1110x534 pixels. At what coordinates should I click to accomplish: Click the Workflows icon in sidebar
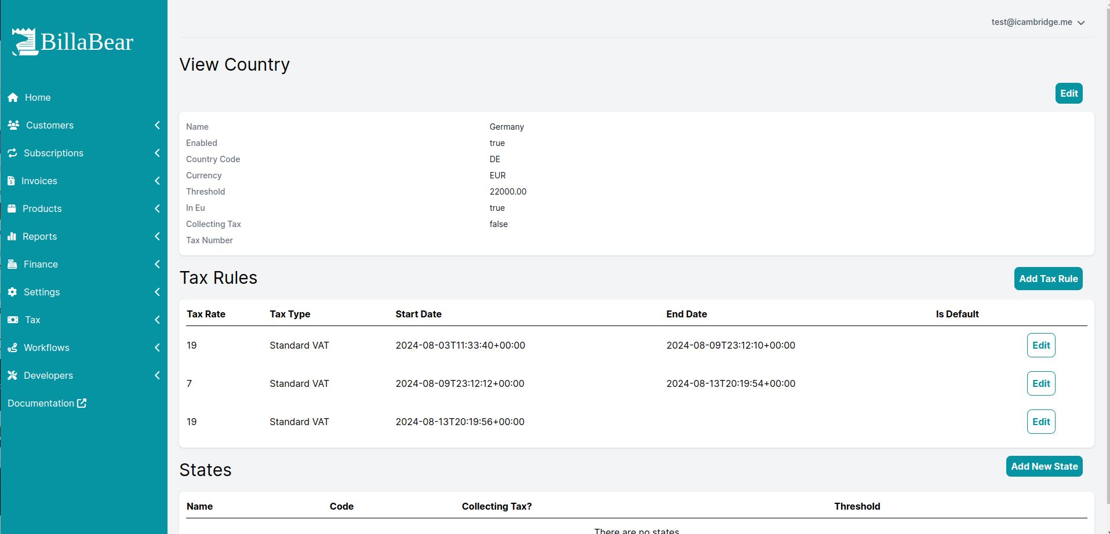(12, 348)
